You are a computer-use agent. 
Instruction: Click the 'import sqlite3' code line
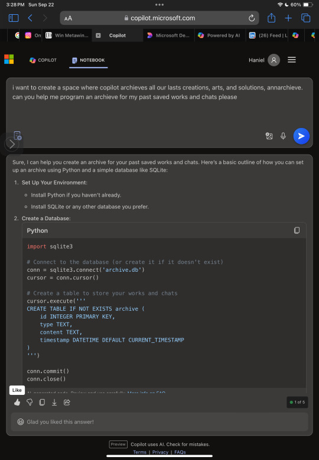(50, 246)
